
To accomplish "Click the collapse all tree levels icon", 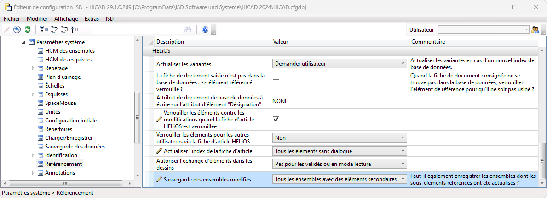I will [x=44, y=29].
